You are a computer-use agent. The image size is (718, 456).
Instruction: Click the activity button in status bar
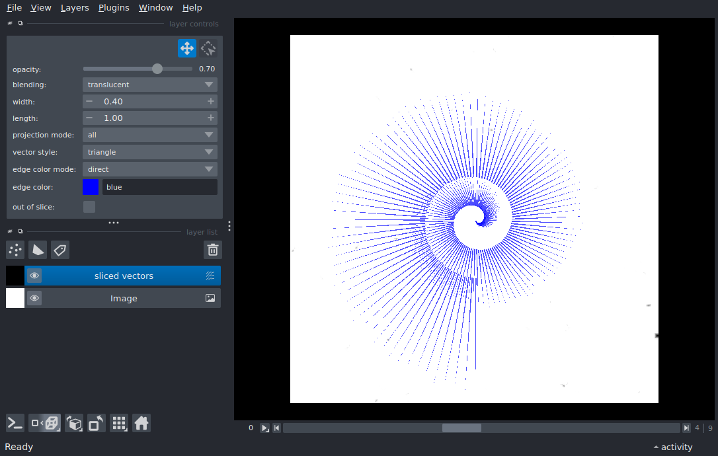pos(673,447)
